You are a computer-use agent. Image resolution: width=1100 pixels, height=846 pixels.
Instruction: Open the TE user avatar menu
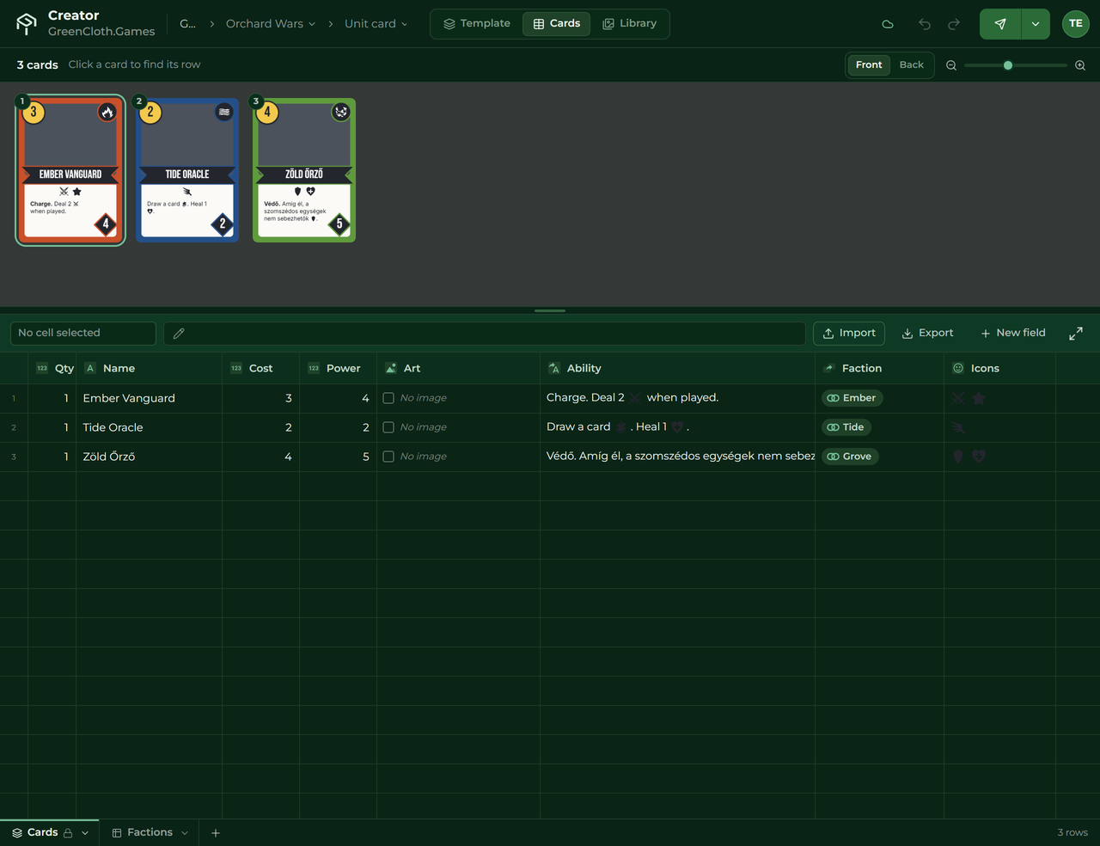[x=1076, y=24]
